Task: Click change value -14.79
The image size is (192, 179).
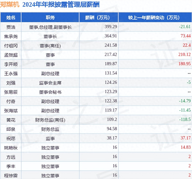Action: pyautogui.click(x=185, y=101)
